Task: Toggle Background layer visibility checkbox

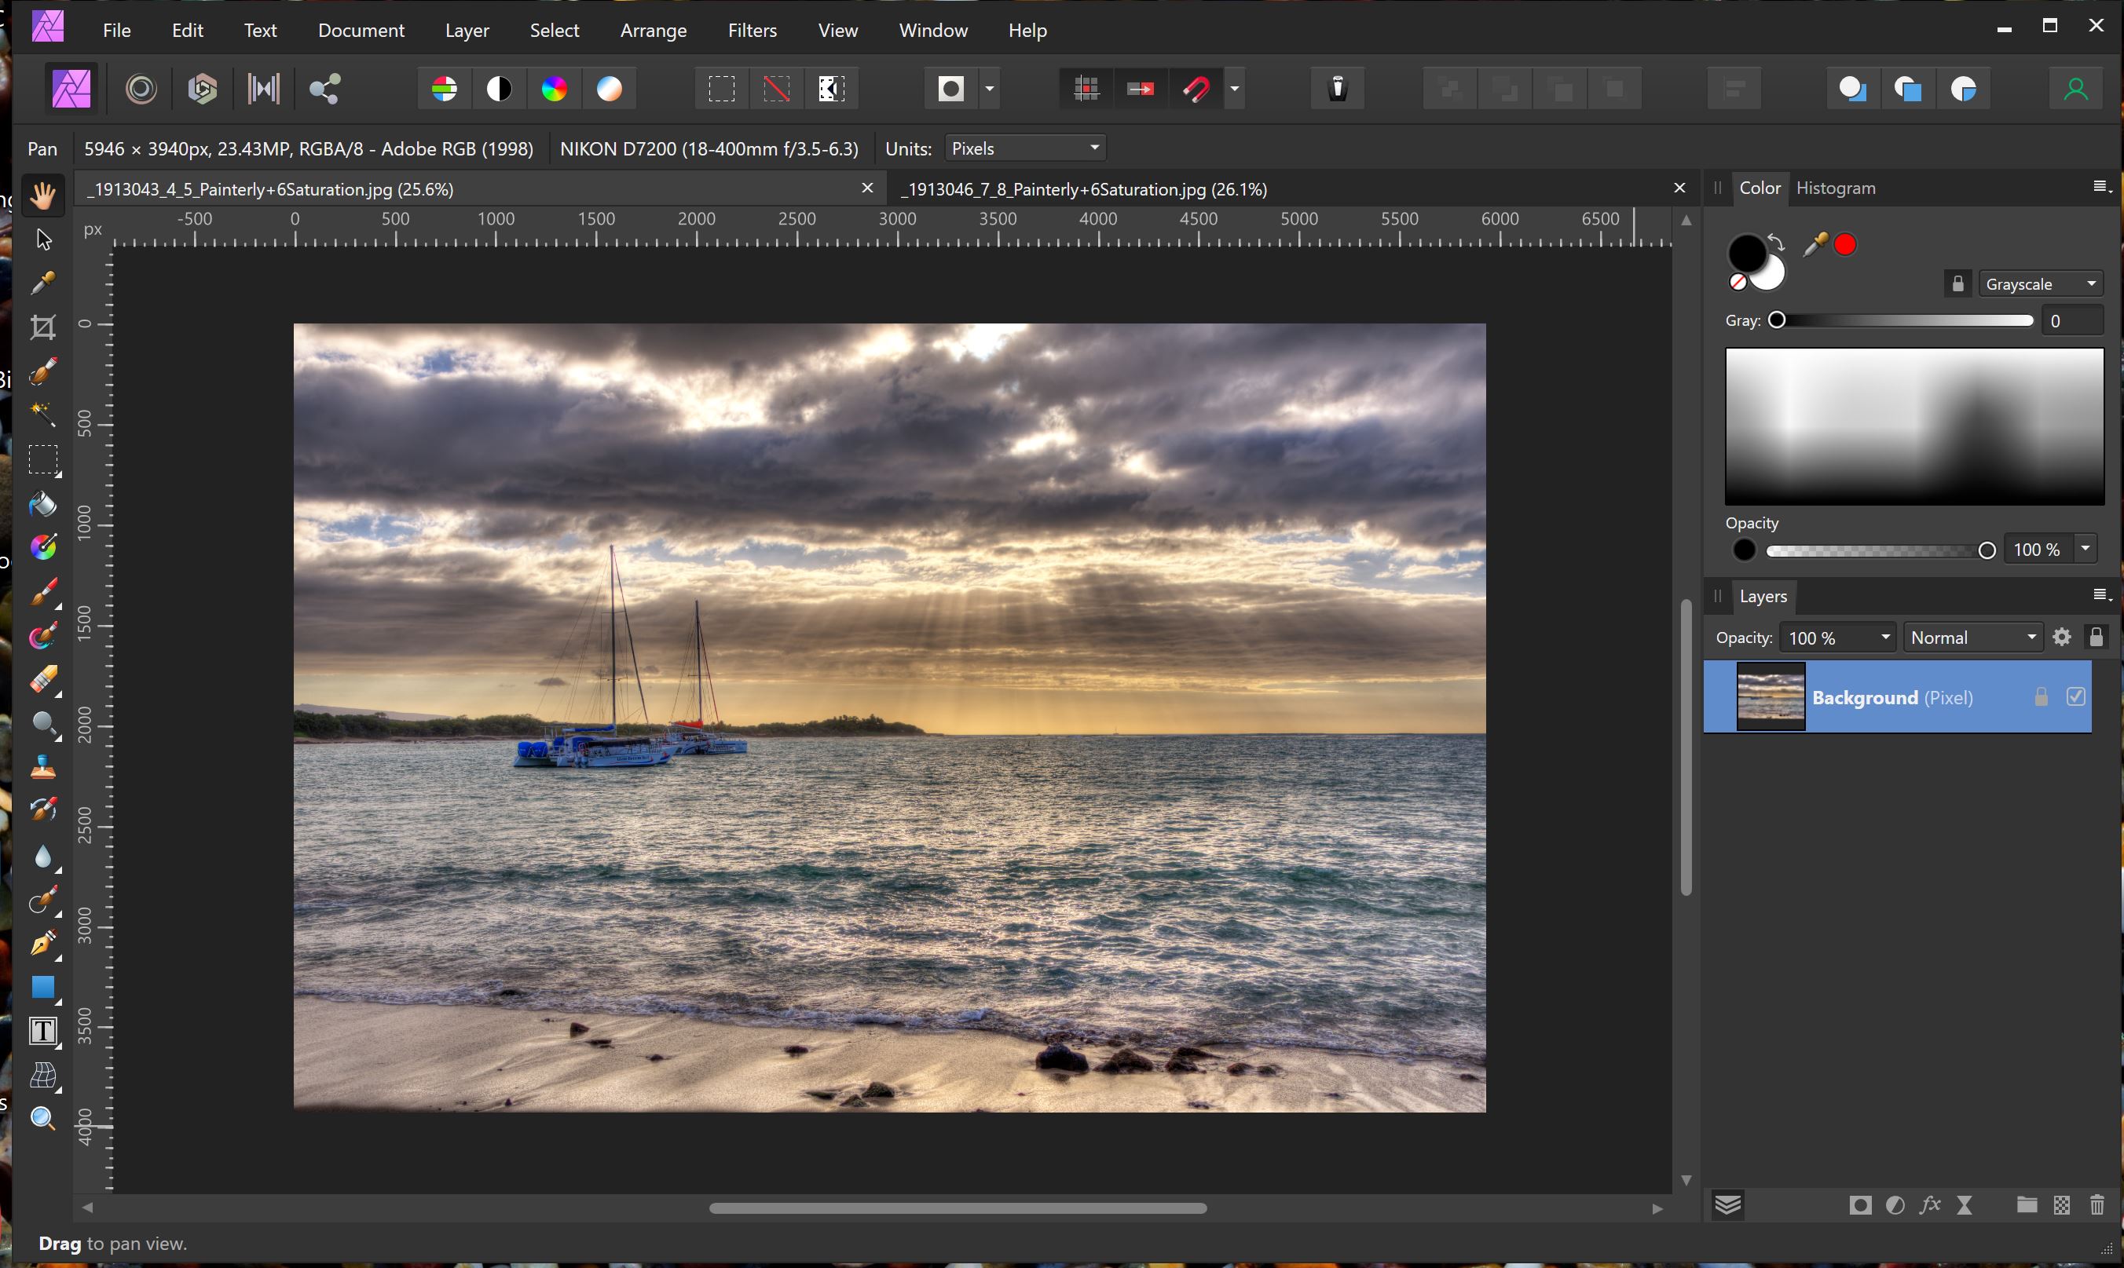Action: click(2076, 697)
